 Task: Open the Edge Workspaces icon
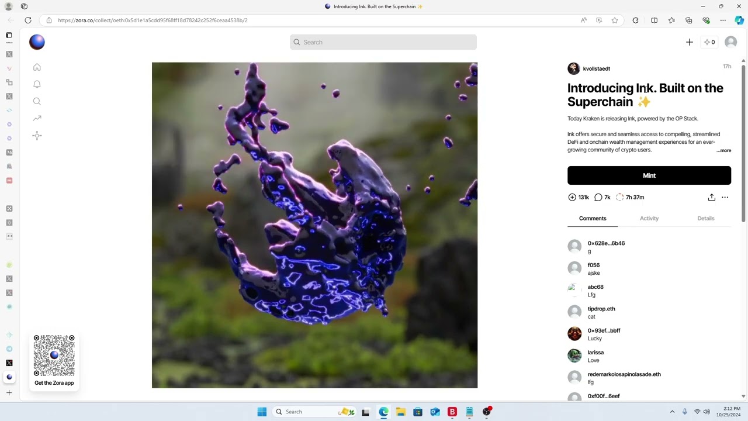click(x=24, y=6)
